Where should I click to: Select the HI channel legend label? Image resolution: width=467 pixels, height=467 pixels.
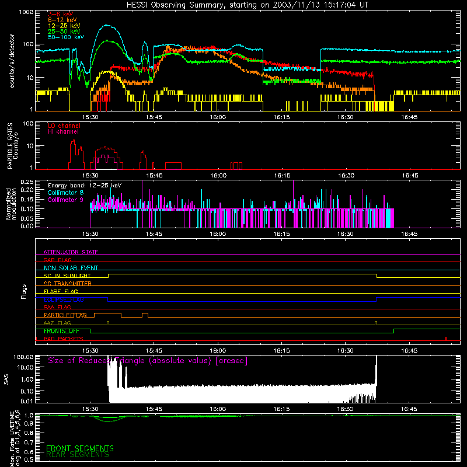[63, 132]
